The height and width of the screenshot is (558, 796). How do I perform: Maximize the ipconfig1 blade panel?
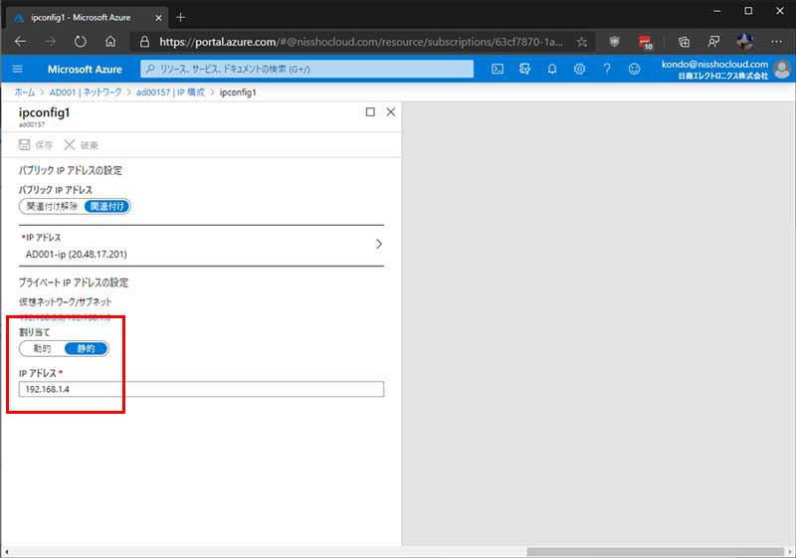pos(370,112)
